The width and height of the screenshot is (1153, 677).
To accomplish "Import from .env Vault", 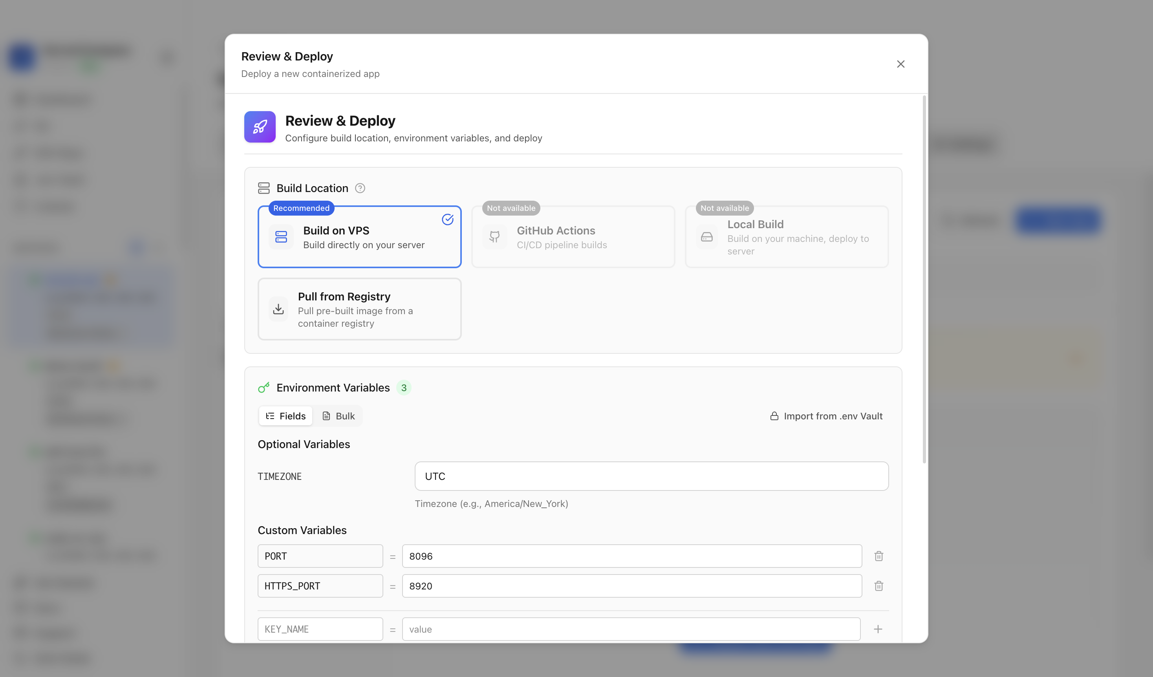I will coord(826,416).
